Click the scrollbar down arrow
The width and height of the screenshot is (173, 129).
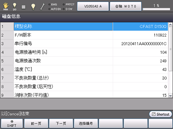(170, 95)
